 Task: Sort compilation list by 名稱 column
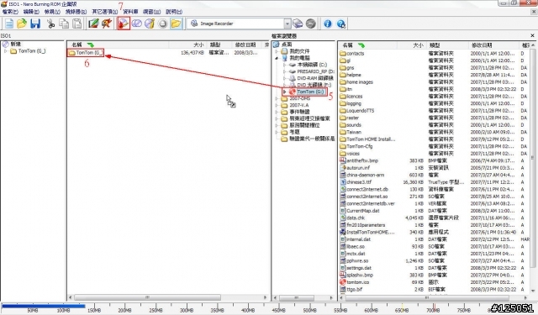click(118, 45)
